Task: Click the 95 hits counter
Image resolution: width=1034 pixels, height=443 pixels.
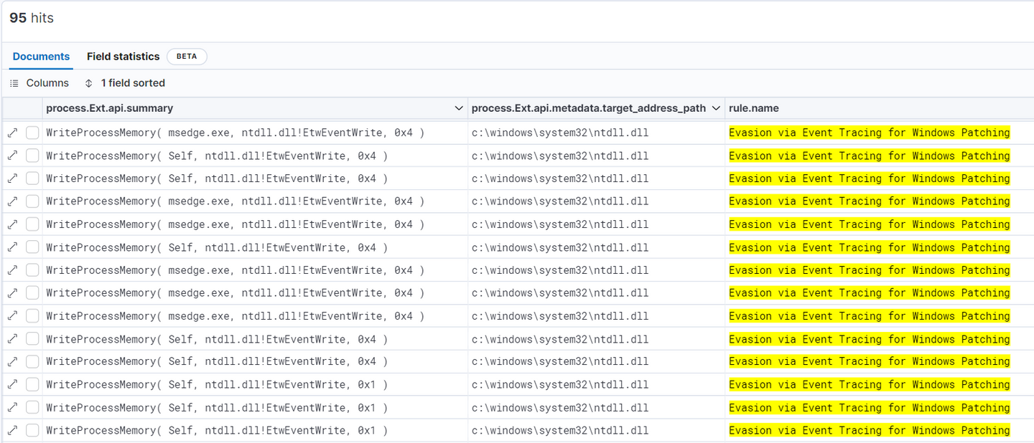Action: [31, 18]
